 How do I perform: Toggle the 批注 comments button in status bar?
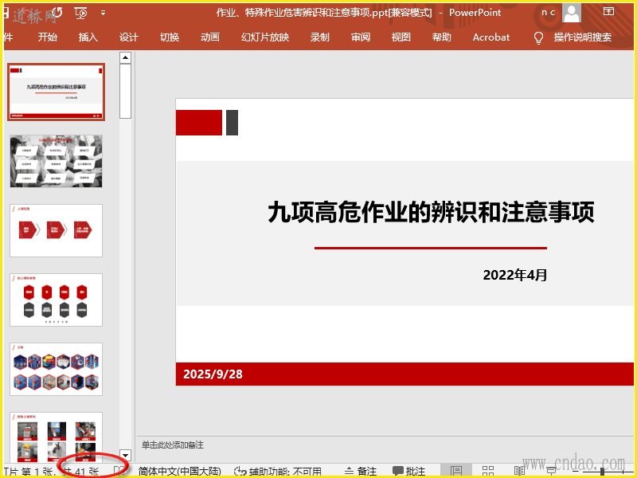click(409, 472)
